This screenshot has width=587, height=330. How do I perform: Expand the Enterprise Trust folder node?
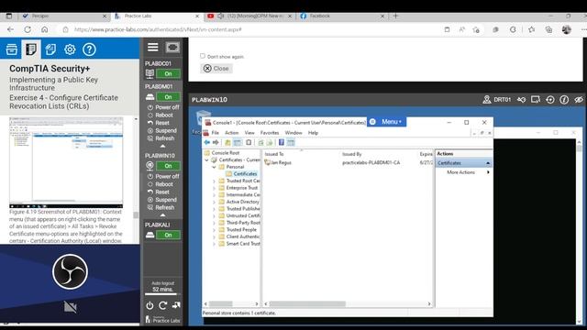point(214,188)
